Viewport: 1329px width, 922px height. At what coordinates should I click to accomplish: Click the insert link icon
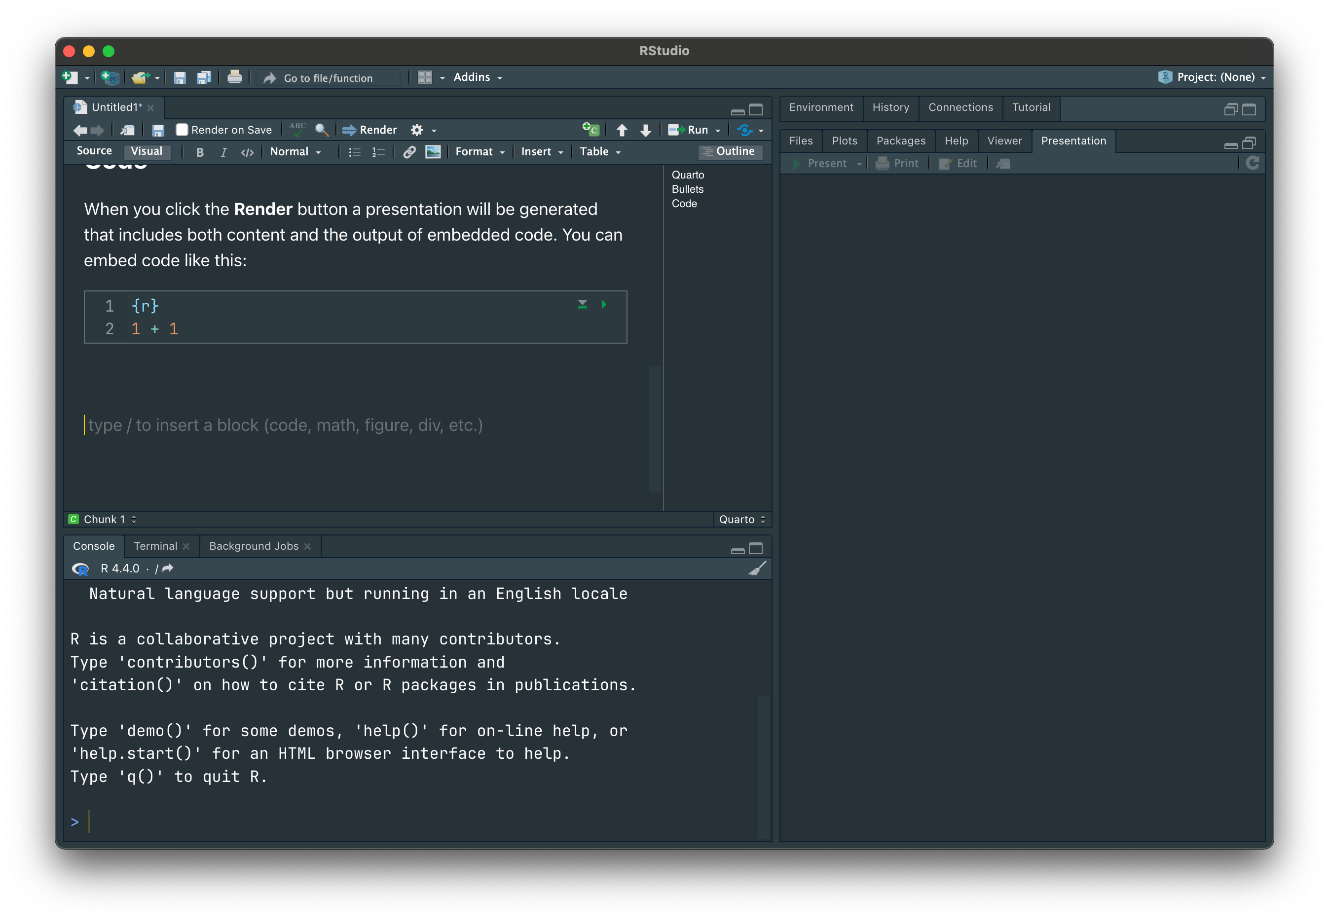tap(409, 152)
